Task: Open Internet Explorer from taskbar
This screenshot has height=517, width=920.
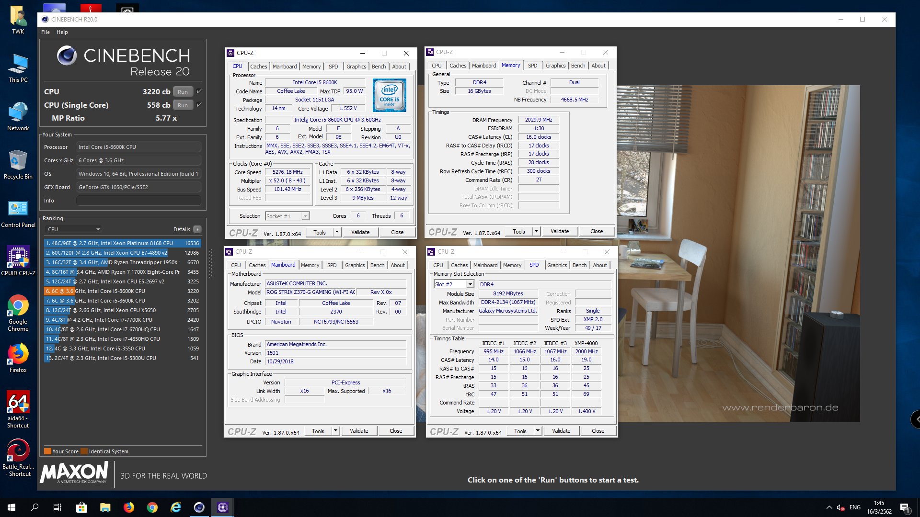Action: (175, 507)
